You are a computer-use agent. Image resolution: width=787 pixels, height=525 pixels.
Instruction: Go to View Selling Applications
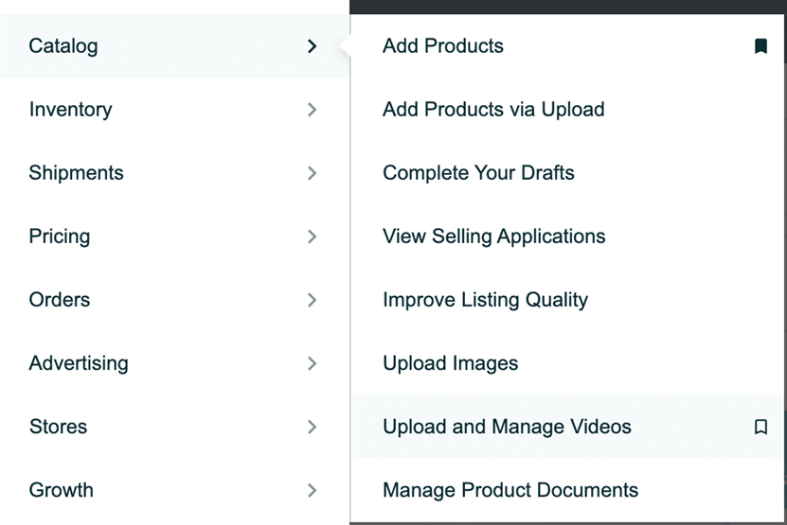pyautogui.click(x=493, y=236)
